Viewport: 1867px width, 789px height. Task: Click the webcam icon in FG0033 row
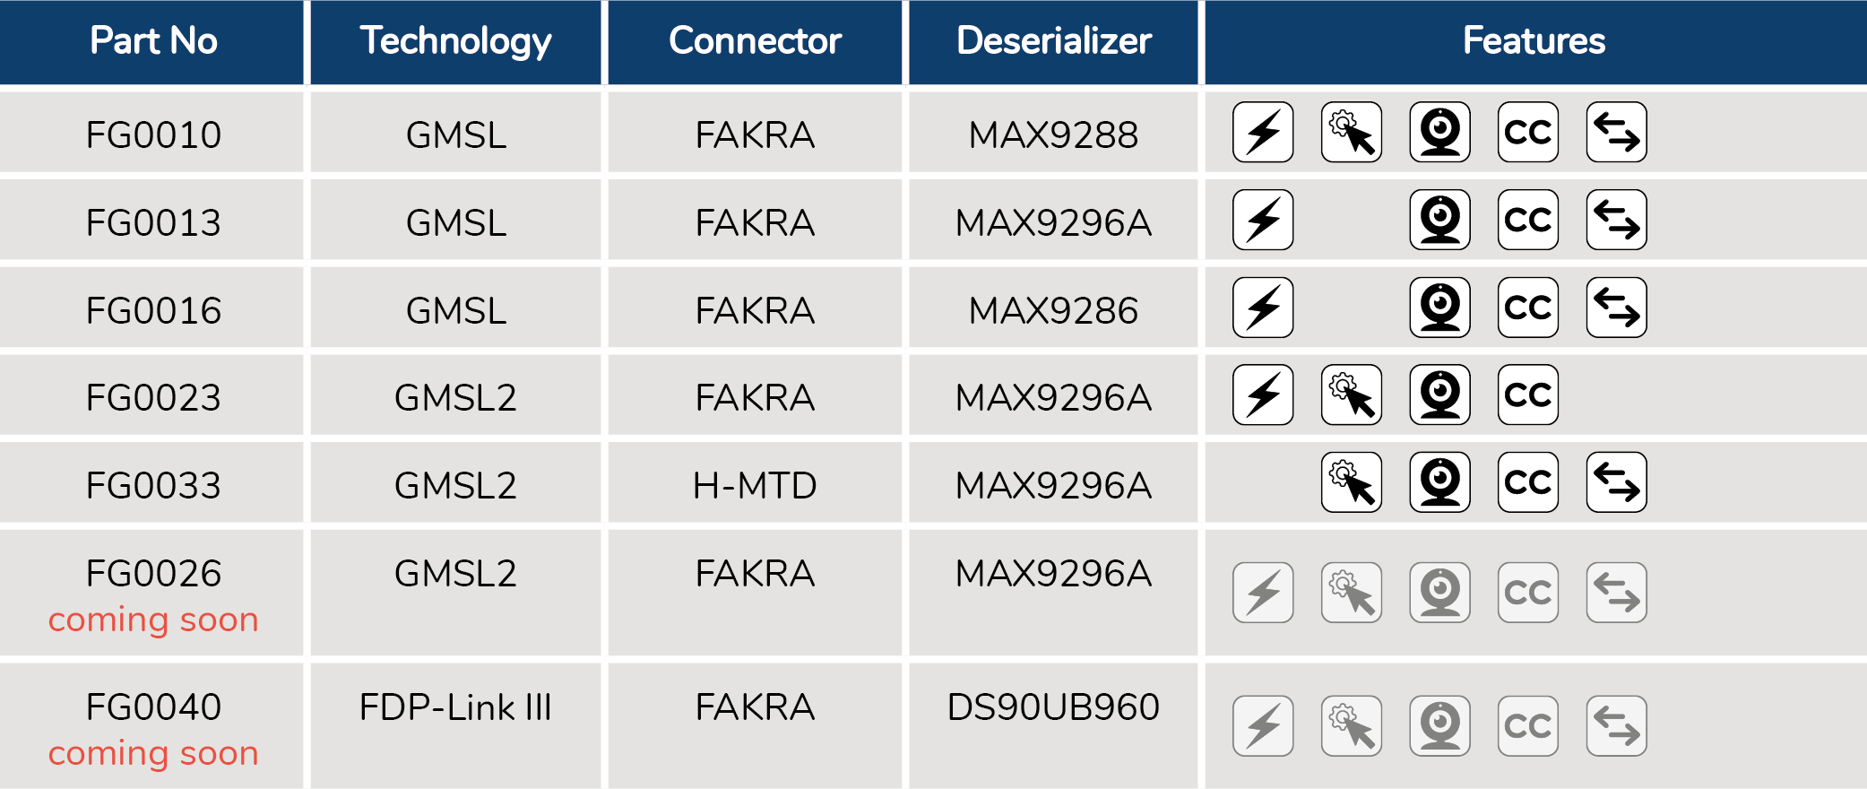[1440, 482]
